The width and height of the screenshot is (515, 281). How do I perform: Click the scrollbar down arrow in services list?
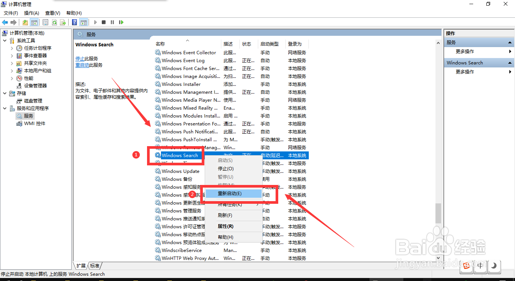point(438,258)
